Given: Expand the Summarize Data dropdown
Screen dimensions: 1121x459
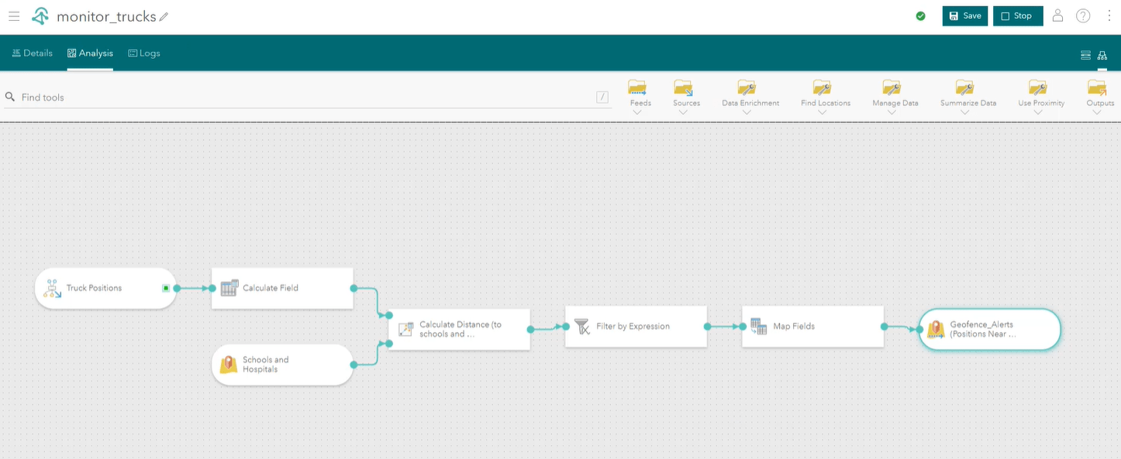Looking at the screenshot, I should tap(964, 112).
